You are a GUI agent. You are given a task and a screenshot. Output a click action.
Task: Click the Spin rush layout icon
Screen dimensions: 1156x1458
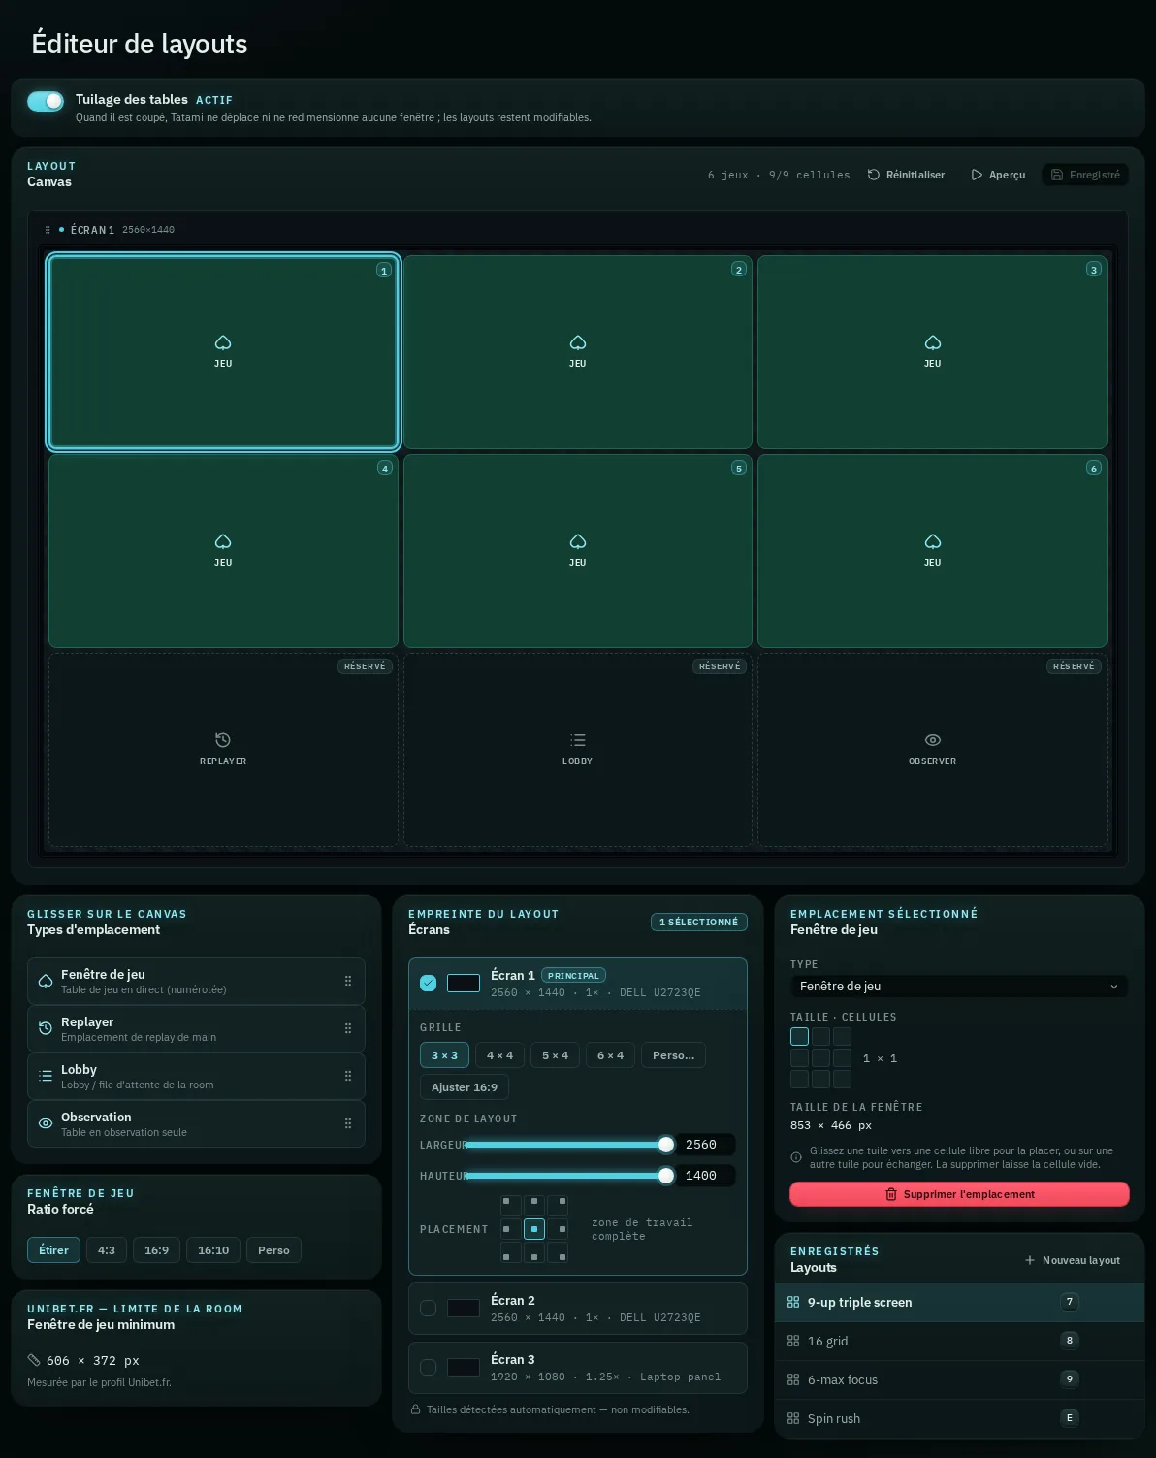click(x=793, y=1418)
